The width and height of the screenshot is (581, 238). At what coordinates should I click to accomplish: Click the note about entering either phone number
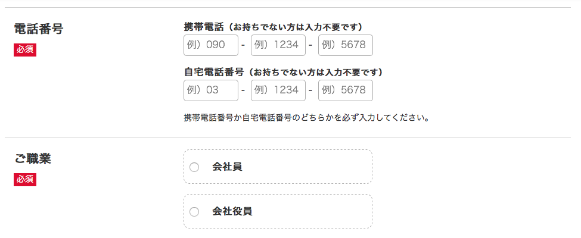(307, 117)
